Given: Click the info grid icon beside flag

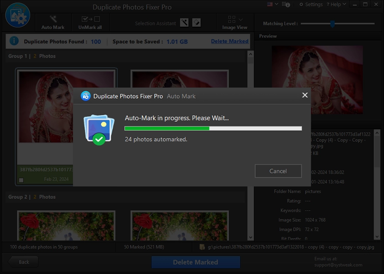Looking at the screenshot, I should (x=286, y=5).
